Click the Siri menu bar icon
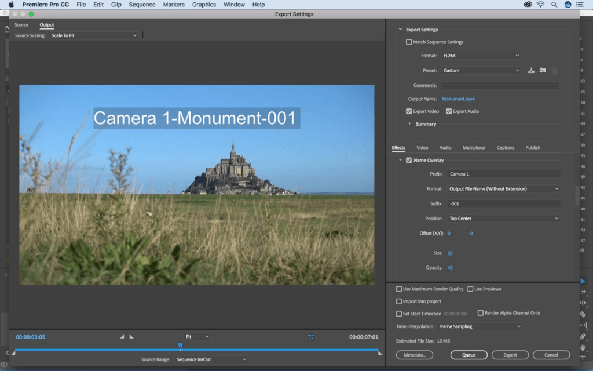Viewport: 593px width, 371px height. tap(568, 5)
